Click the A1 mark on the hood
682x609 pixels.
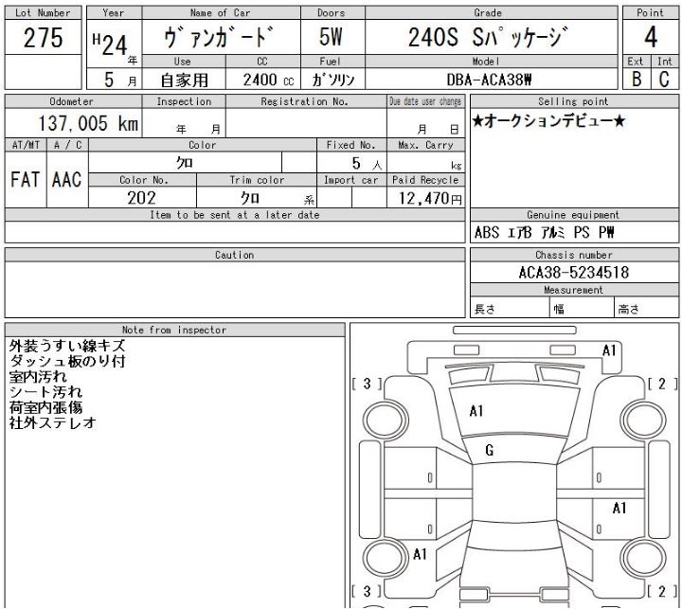coord(476,411)
